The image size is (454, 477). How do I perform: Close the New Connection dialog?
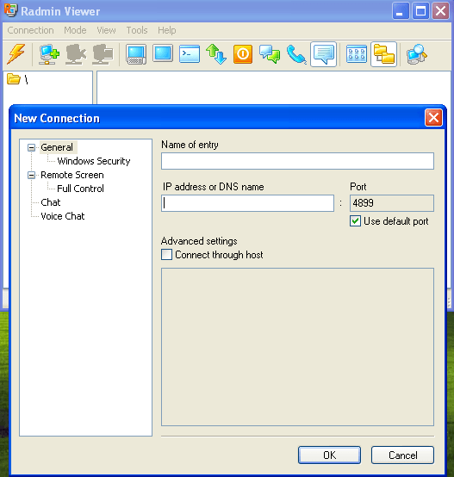pos(433,118)
